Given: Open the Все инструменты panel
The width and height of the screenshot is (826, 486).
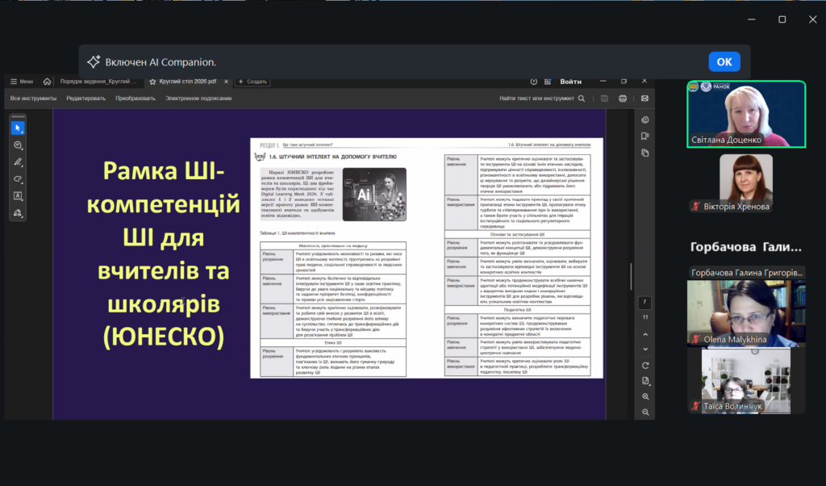Looking at the screenshot, I should coord(33,98).
